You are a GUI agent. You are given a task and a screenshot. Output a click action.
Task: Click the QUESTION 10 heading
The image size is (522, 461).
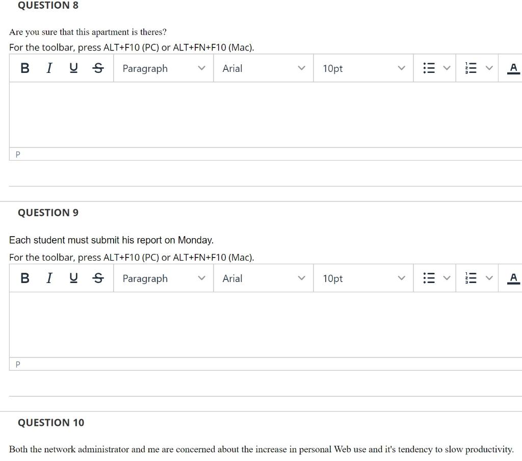click(51, 422)
